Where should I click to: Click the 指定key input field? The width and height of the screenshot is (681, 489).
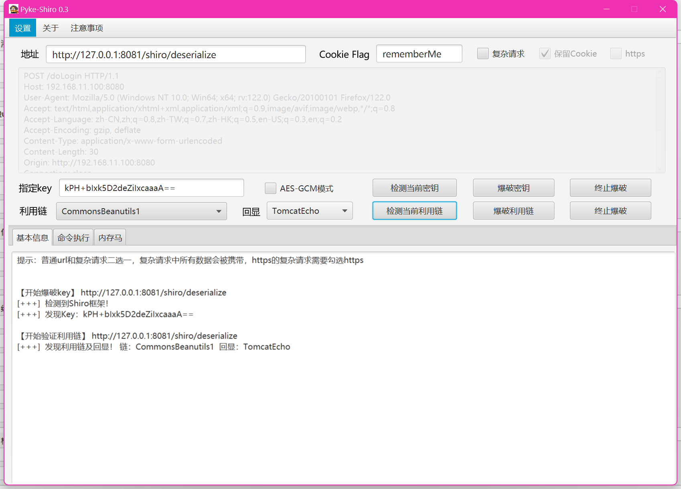pyautogui.click(x=152, y=188)
